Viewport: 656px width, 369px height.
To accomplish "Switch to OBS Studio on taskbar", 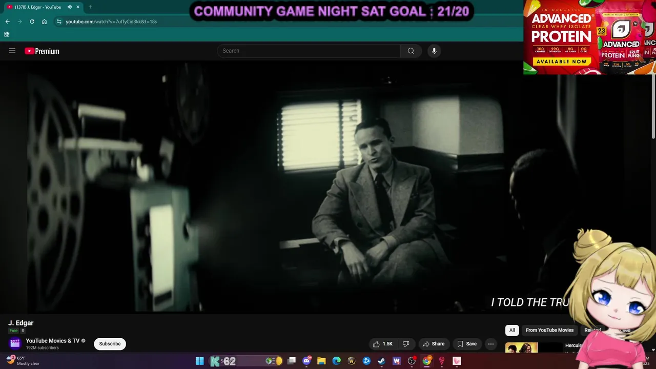I will [x=412, y=361].
